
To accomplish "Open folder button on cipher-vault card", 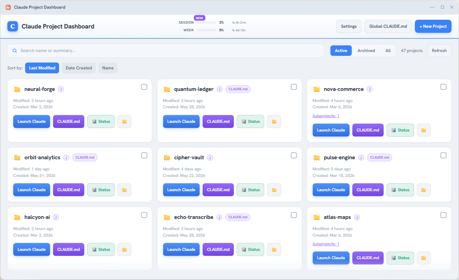I will [x=274, y=190].
